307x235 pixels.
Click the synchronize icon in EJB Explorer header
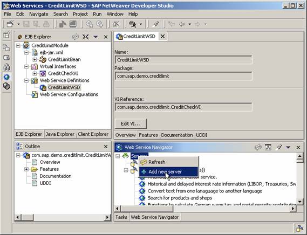(x=76, y=37)
